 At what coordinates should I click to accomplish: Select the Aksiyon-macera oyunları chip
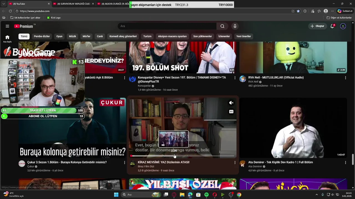tap(172, 36)
